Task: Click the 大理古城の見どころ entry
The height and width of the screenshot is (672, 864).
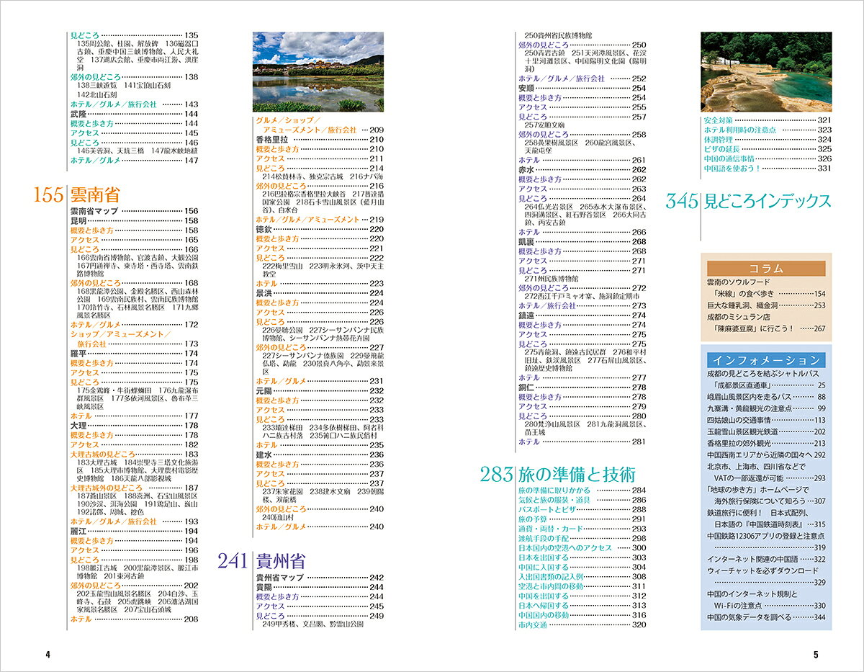Action: pyautogui.click(x=134, y=454)
